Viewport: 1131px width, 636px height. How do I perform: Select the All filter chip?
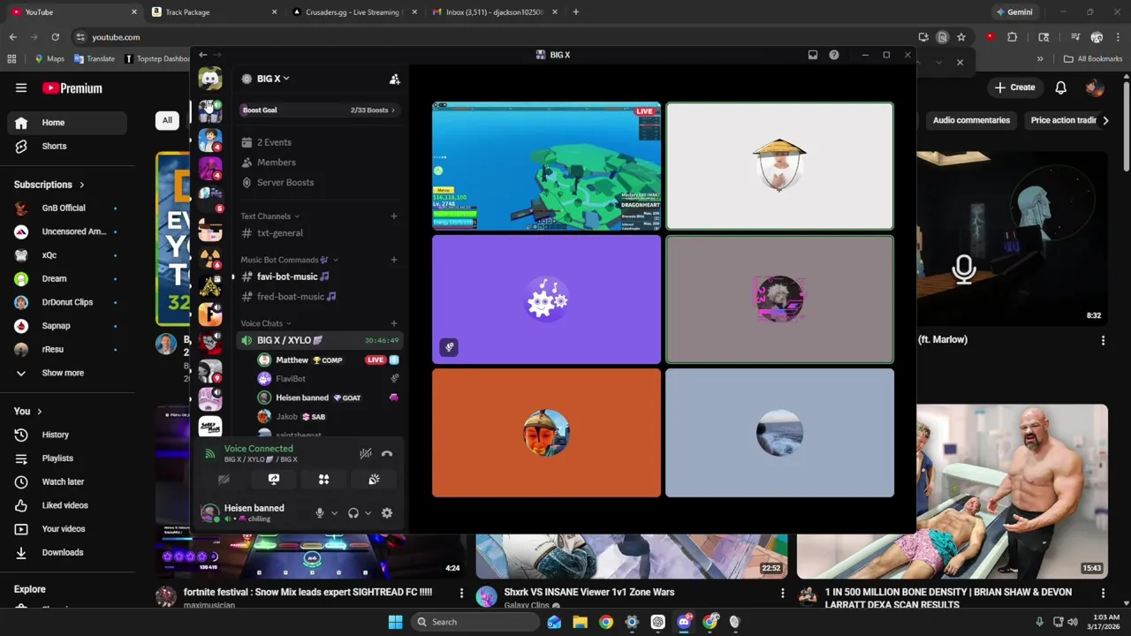[x=167, y=120]
